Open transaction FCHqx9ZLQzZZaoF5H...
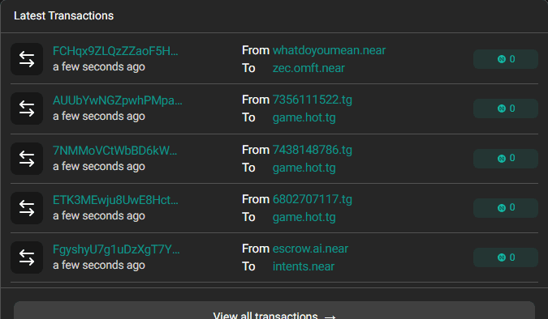Image resolution: width=548 pixels, height=319 pixels. coord(115,51)
